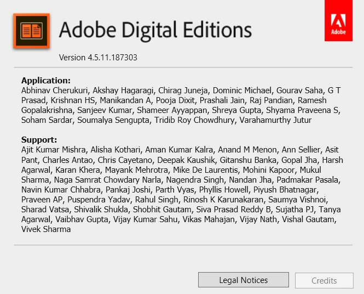Click the name Gourav Saha

[x=299, y=91]
